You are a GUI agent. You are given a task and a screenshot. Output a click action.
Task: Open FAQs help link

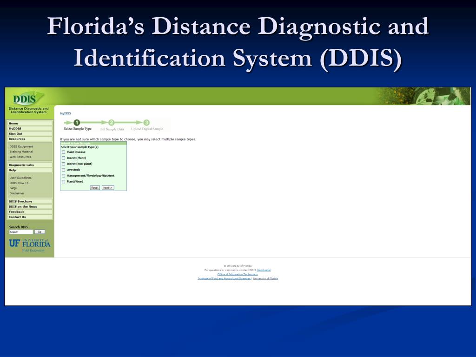point(13,188)
